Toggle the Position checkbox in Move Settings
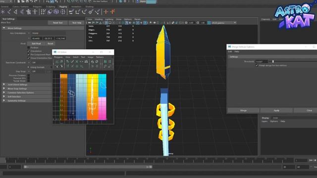This screenshot has width=317, height=178. 29,47
